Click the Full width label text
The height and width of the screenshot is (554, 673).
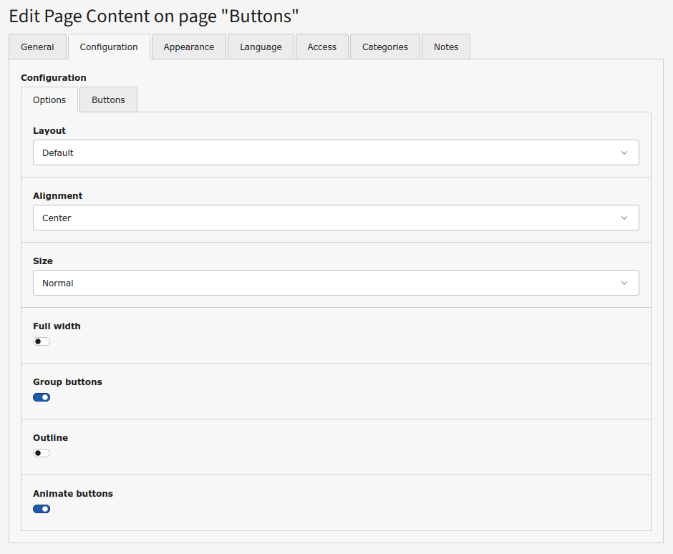[57, 326]
